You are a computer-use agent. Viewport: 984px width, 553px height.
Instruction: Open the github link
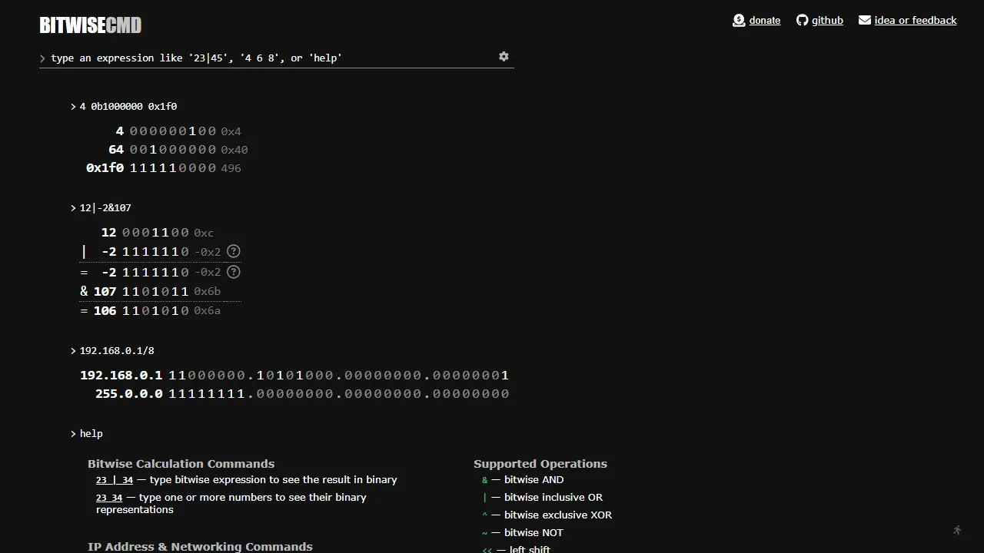tap(827, 20)
